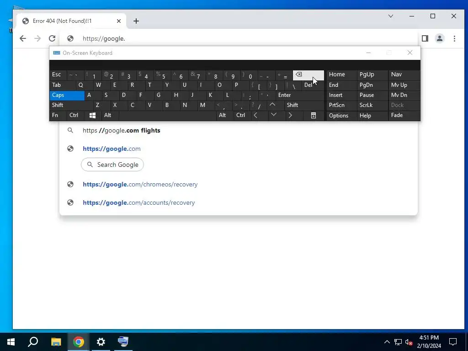Tap the Home key

point(342,75)
